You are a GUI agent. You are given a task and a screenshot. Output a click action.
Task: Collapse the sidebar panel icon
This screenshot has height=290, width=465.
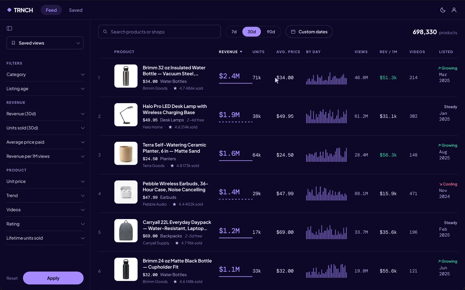9,28
